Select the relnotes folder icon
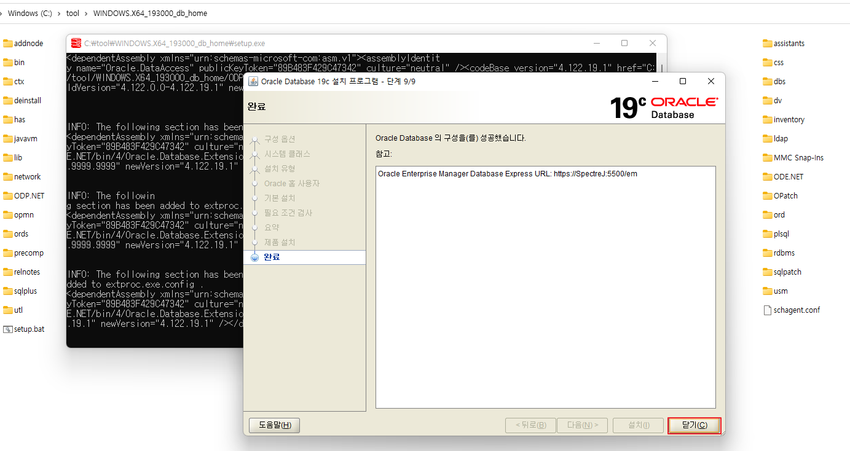850x451 pixels. coord(8,272)
